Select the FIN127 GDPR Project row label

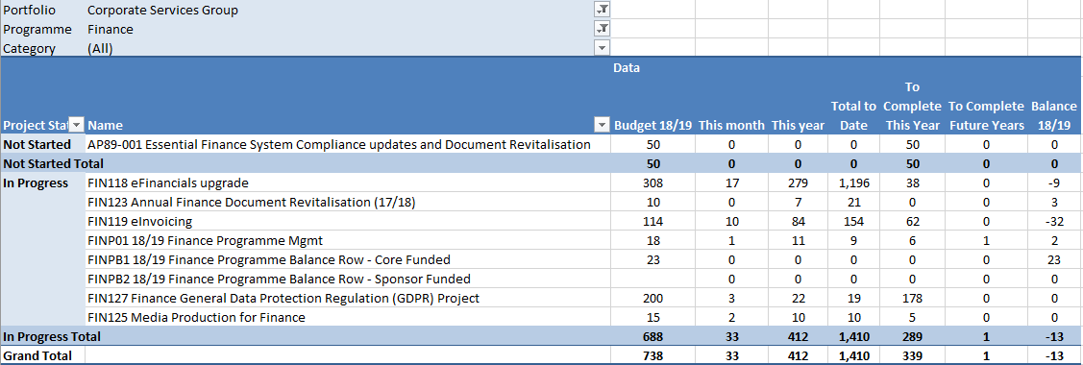click(283, 298)
